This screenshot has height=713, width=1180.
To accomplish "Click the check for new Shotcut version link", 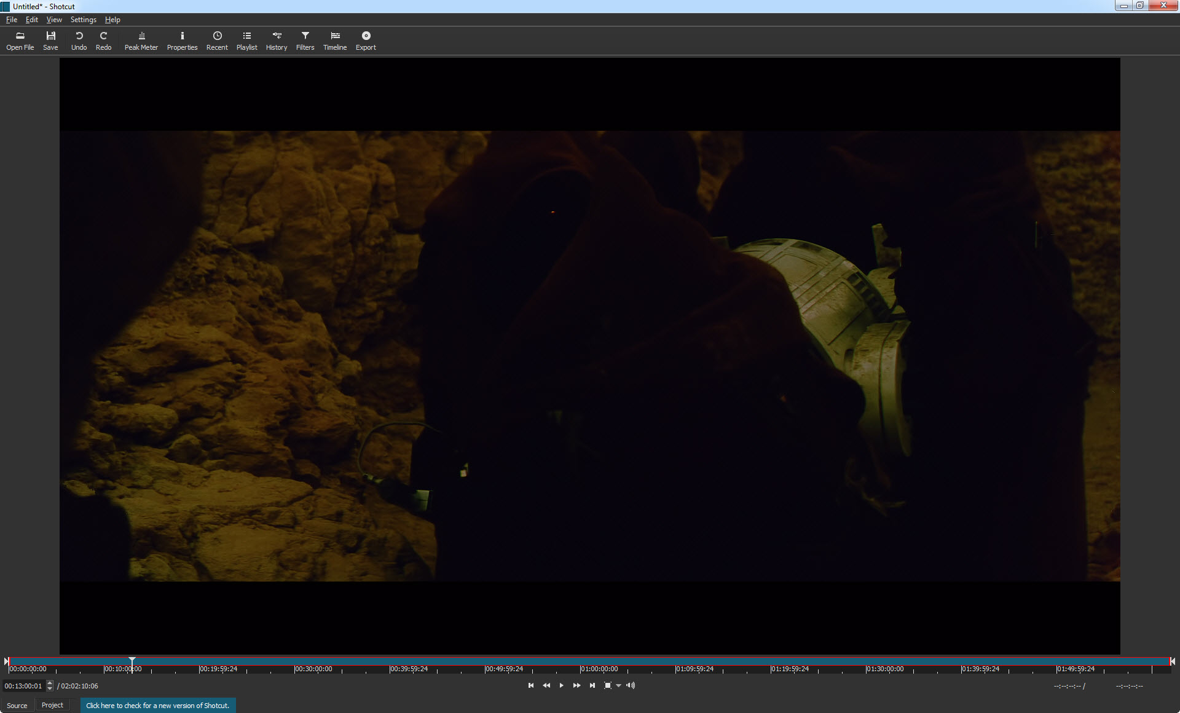I will point(157,706).
